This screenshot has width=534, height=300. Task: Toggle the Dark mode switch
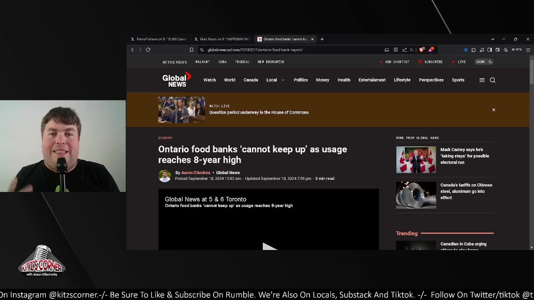(485, 62)
